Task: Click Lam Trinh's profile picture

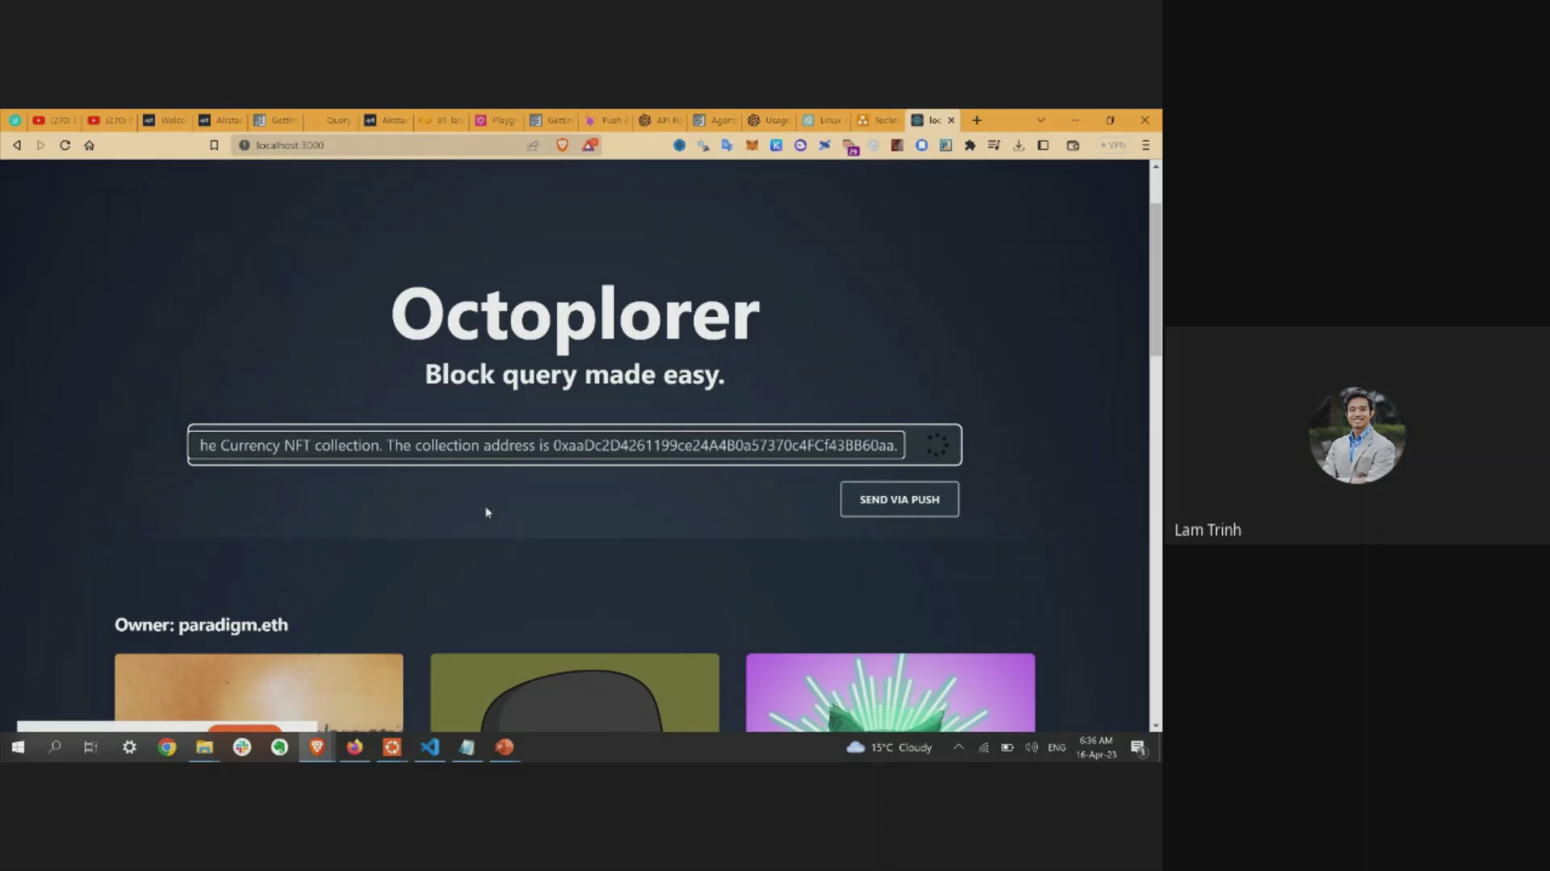Action: pos(1357,435)
